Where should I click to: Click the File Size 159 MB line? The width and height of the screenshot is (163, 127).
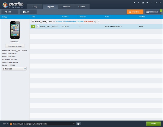(x=8, y=65)
